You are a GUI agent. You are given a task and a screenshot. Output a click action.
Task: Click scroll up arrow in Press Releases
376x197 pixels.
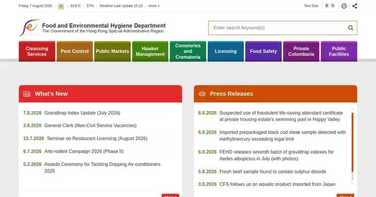[x=352, y=109]
